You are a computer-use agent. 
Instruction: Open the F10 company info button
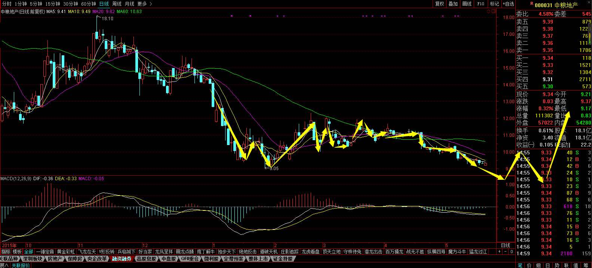click(481, 4)
